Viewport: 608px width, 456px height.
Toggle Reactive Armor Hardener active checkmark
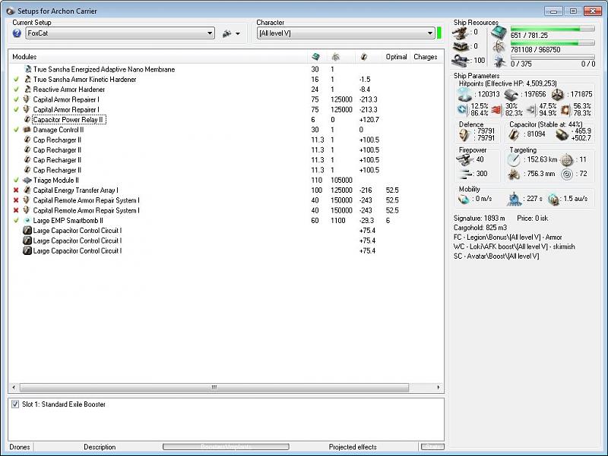tap(16, 90)
